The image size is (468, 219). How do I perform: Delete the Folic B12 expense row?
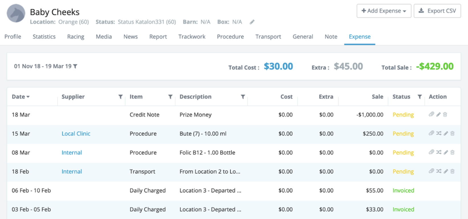pyautogui.click(x=452, y=152)
